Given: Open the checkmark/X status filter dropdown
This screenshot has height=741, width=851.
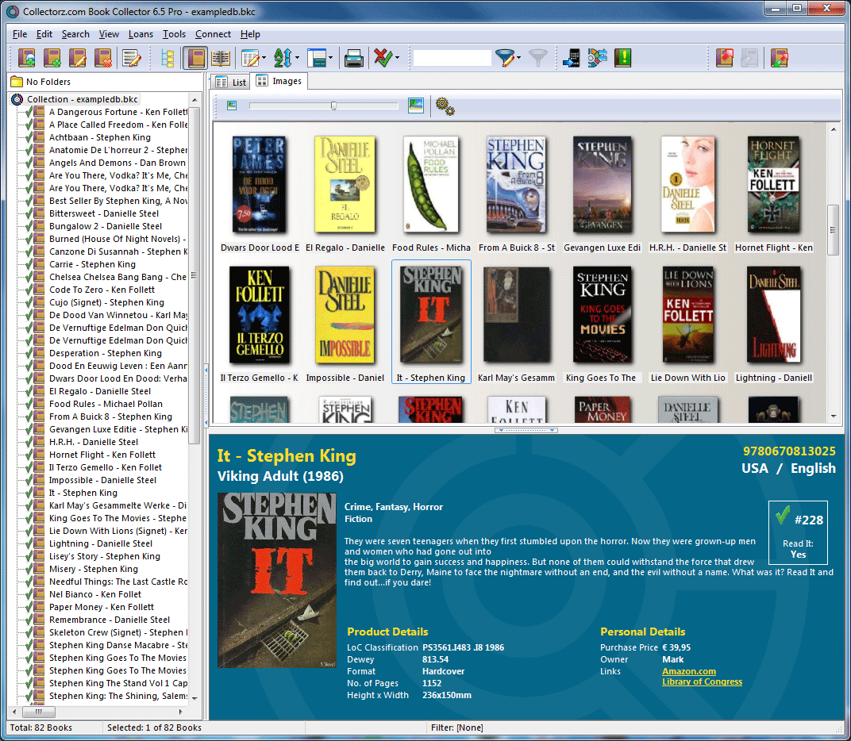Looking at the screenshot, I should (397, 57).
